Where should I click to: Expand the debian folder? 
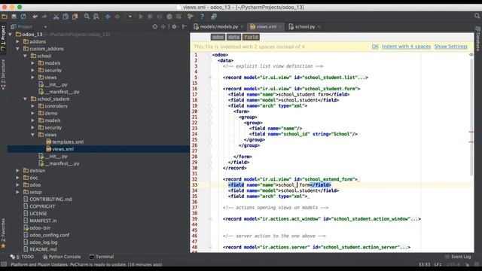(x=18, y=171)
